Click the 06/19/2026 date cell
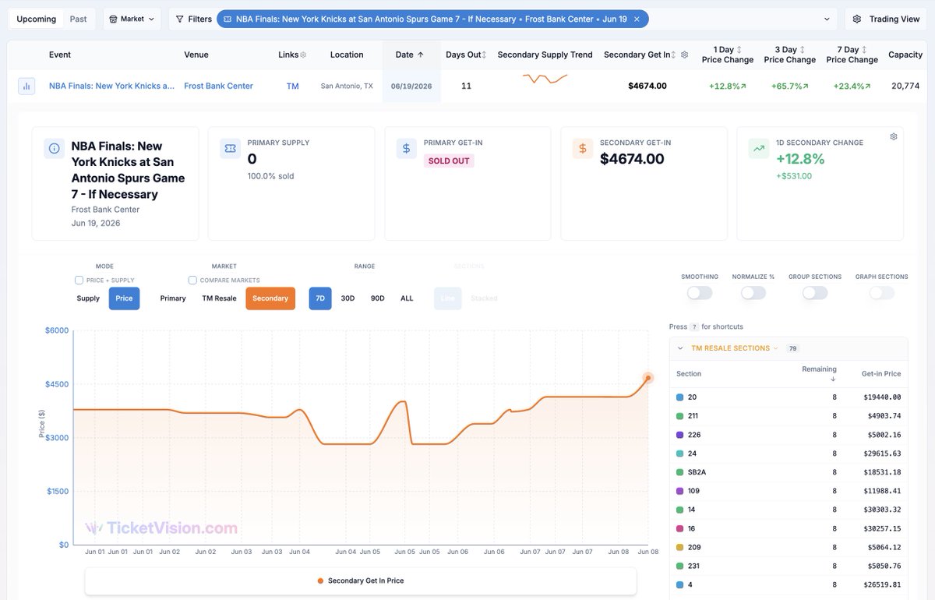The height and width of the screenshot is (600, 935). tap(411, 86)
